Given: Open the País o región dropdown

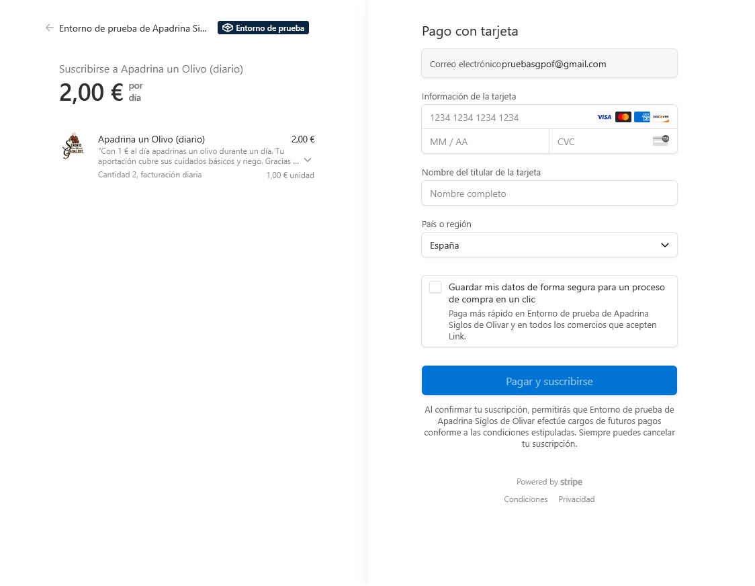Looking at the screenshot, I should coord(549,245).
